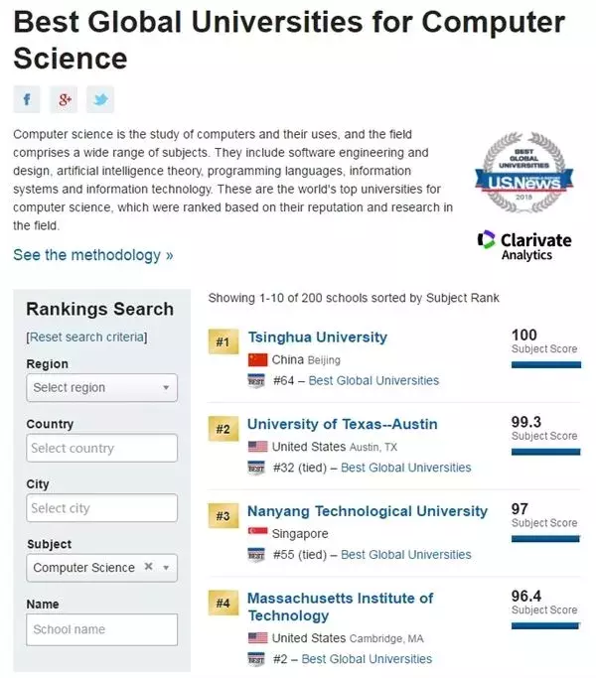Click the China flag icon
The image size is (596, 678).
click(x=258, y=359)
